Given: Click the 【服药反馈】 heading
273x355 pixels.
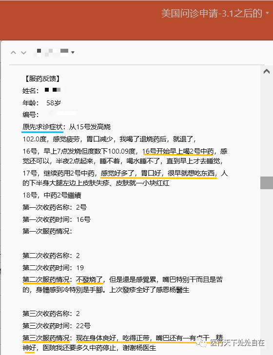Looking at the screenshot, I should click(42, 79).
